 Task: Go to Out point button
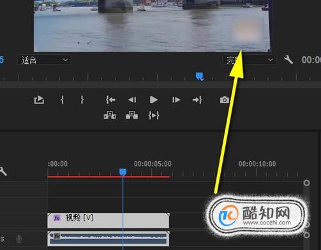(197, 99)
